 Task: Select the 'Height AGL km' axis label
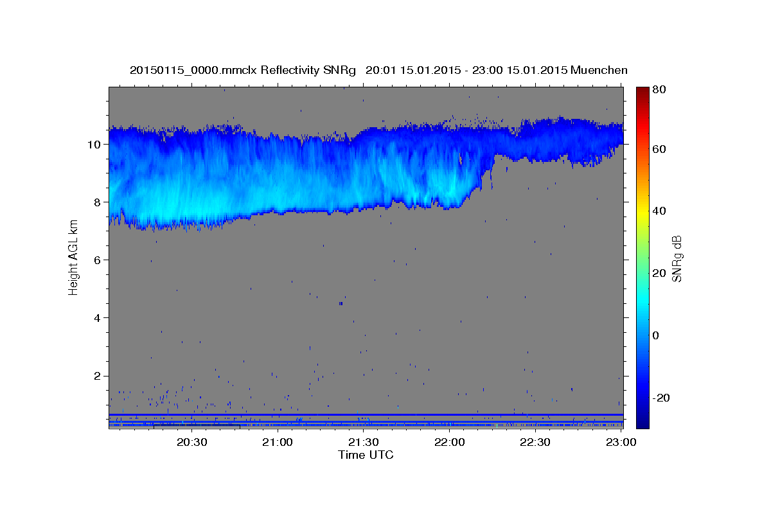[73, 258]
